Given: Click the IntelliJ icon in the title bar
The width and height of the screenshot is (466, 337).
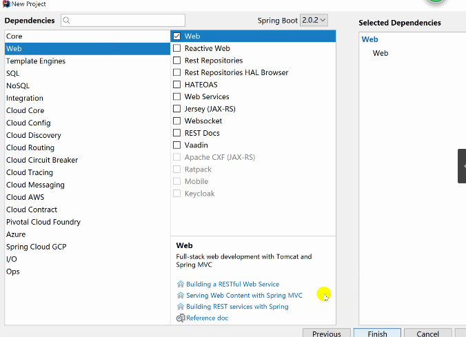Looking at the screenshot, I should click(x=6, y=4).
